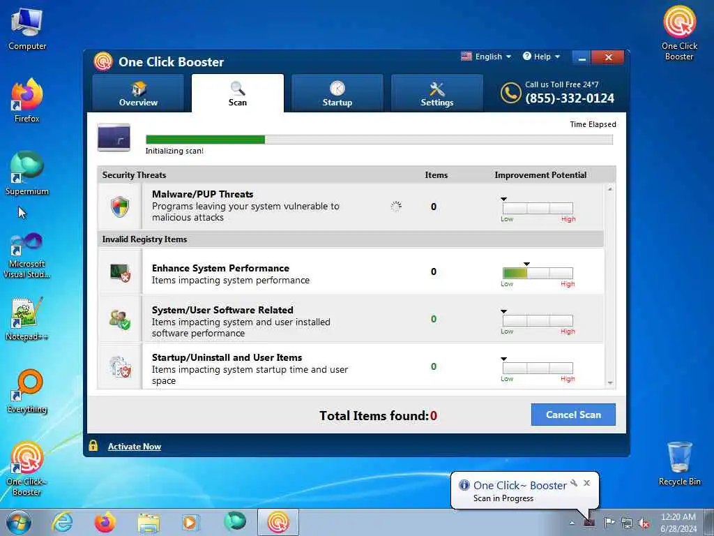Select the Enhance System Performance row title
The width and height of the screenshot is (714, 536).
pos(220,268)
